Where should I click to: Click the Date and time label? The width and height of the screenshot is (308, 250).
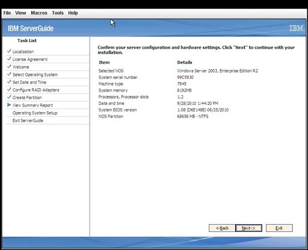[x=111, y=103]
